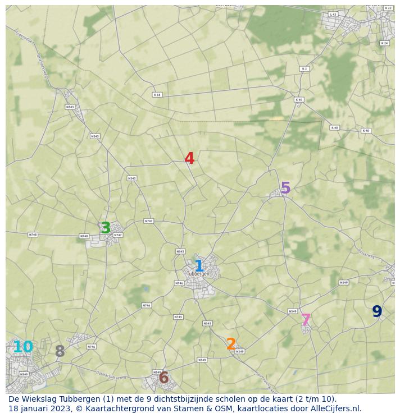
Task: Select the brown marker number 6
Action: pos(164,378)
